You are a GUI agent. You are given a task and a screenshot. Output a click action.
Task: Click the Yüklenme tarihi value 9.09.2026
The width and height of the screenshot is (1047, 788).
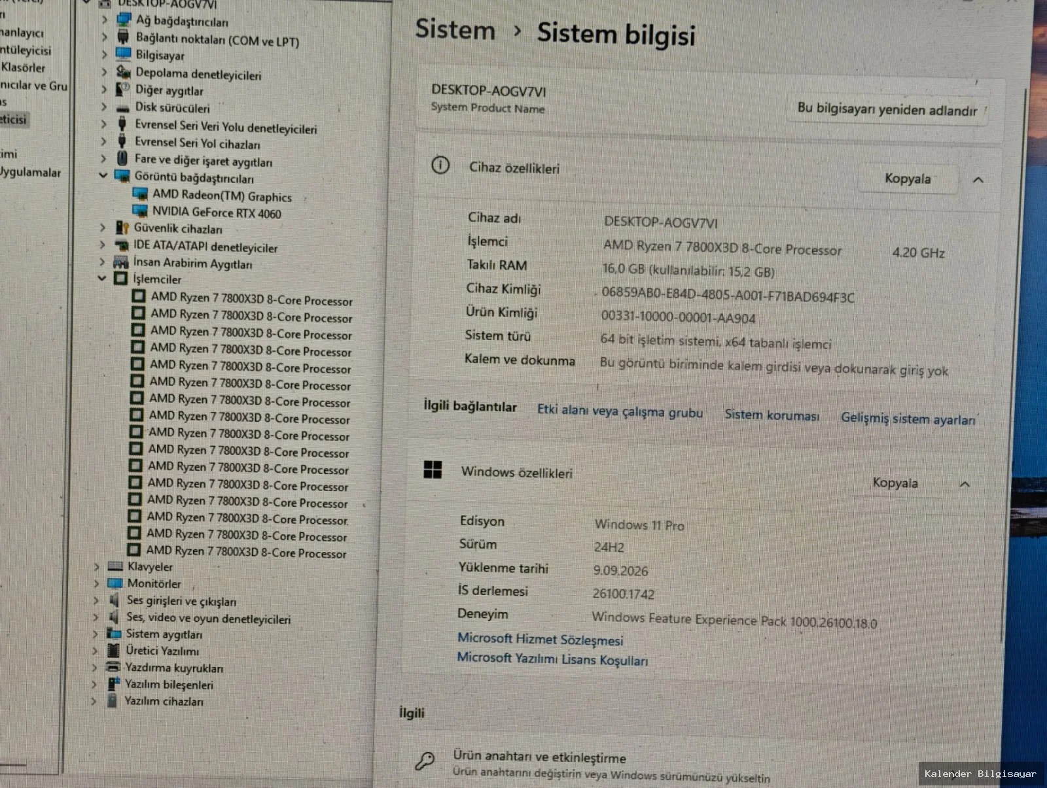tap(620, 570)
